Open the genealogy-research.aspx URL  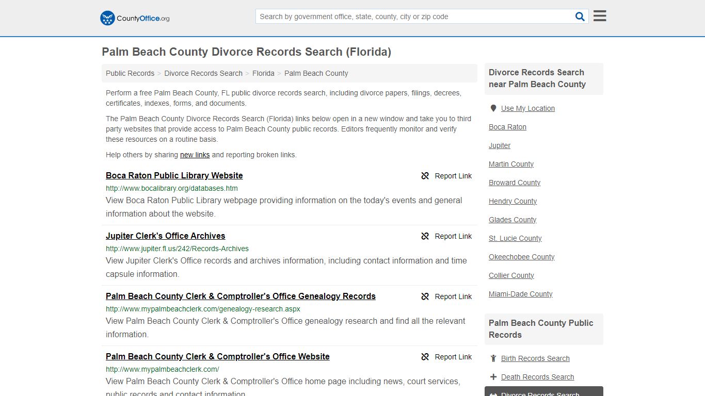click(x=203, y=309)
